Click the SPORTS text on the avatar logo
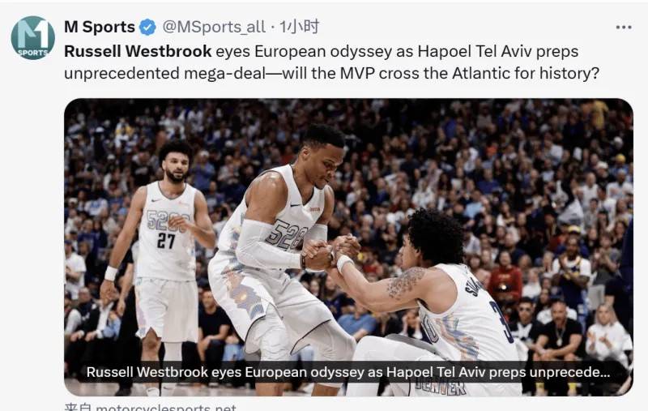 (x=32, y=53)
